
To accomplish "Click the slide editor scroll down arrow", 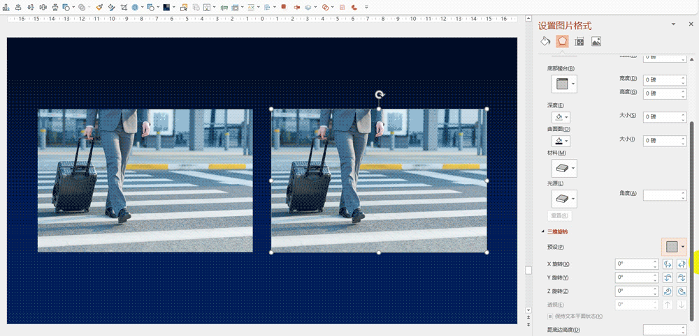I will (x=528, y=310).
